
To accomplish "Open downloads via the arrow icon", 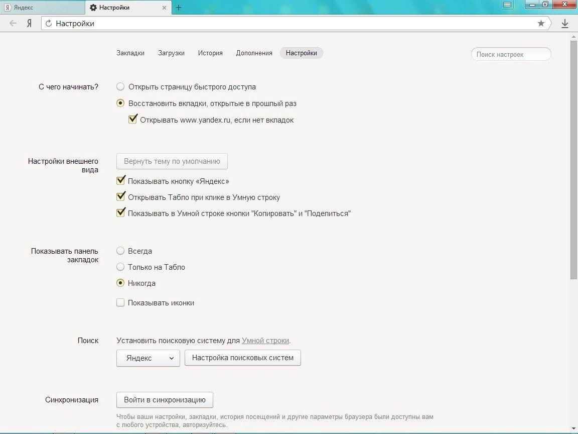I will click(565, 24).
